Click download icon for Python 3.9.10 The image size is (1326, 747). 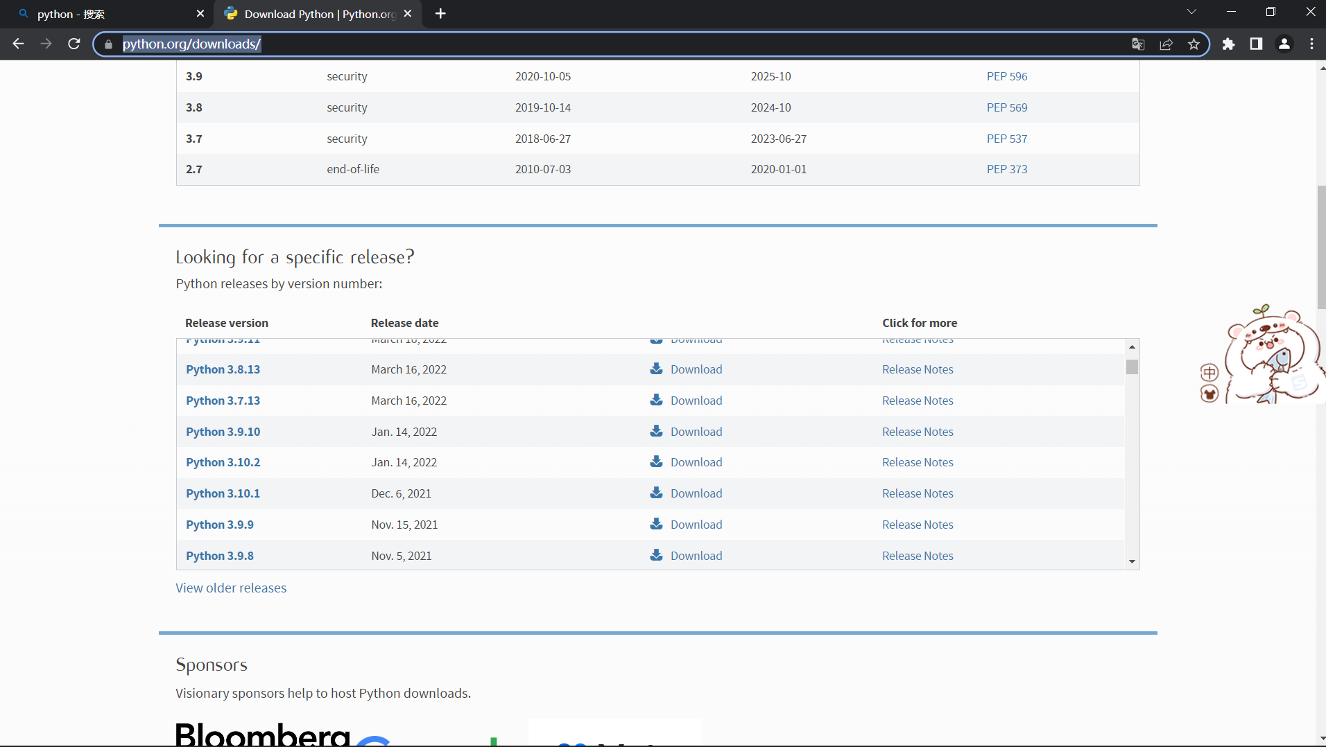656,431
